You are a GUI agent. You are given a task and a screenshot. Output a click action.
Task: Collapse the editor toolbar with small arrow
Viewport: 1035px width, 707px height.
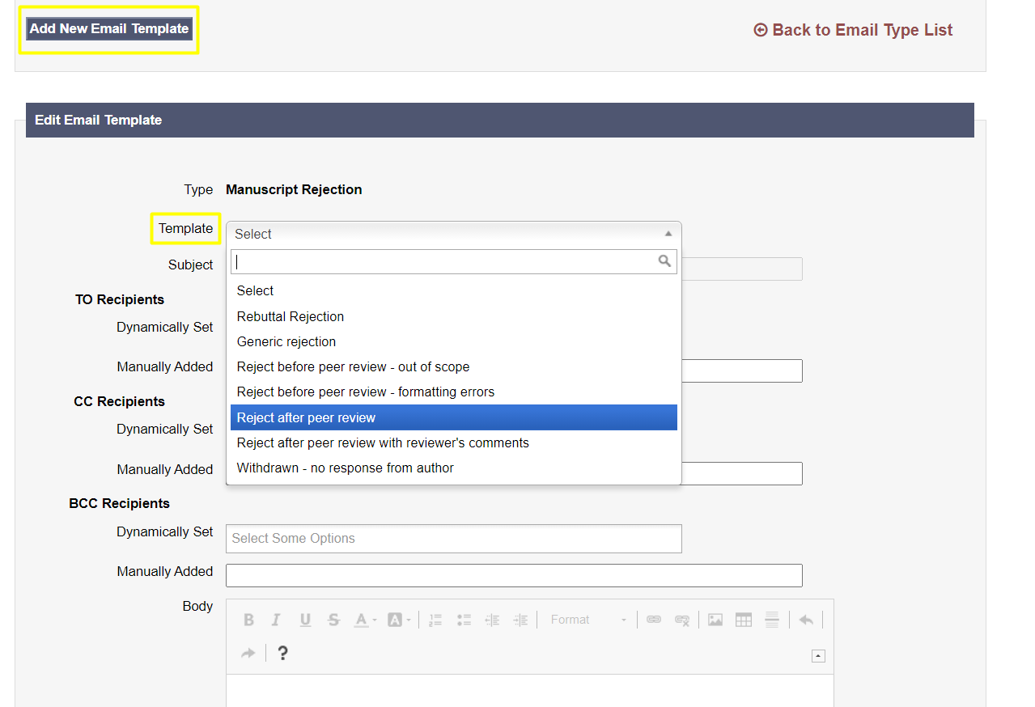(x=818, y=656)
